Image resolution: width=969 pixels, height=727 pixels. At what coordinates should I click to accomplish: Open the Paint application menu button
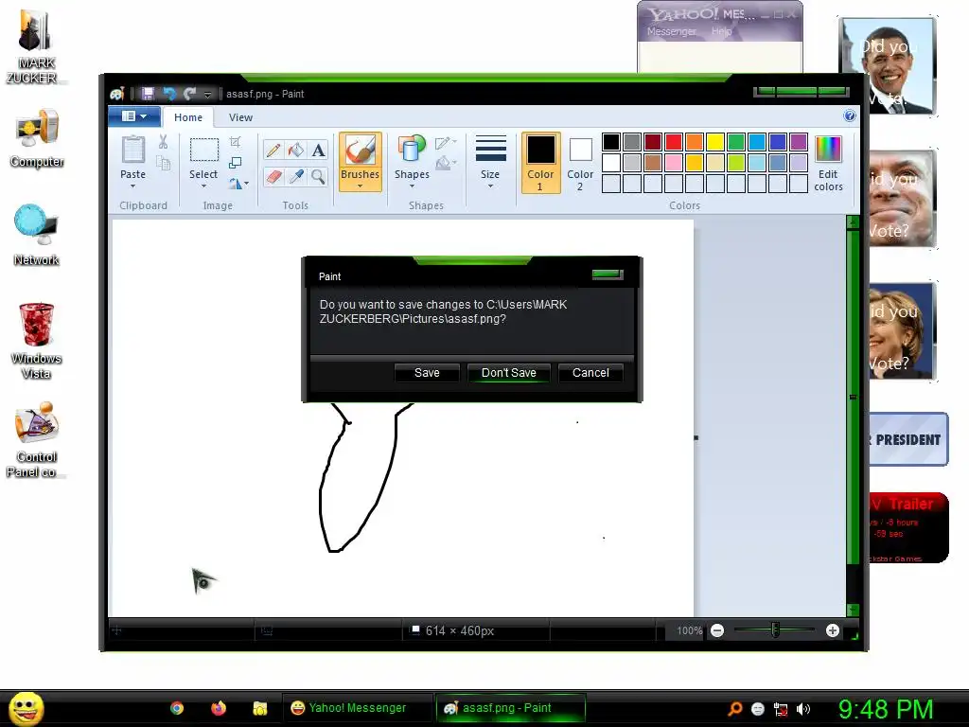click(x=134, y=116)
